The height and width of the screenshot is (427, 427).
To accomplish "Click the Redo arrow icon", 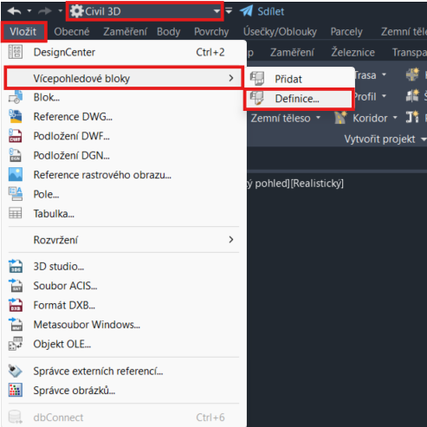I will 45,11.
